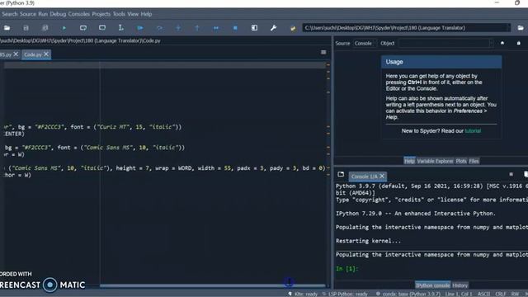Open the Debug menu
Viewport: 528px width, 297px height.
[58, 14]
